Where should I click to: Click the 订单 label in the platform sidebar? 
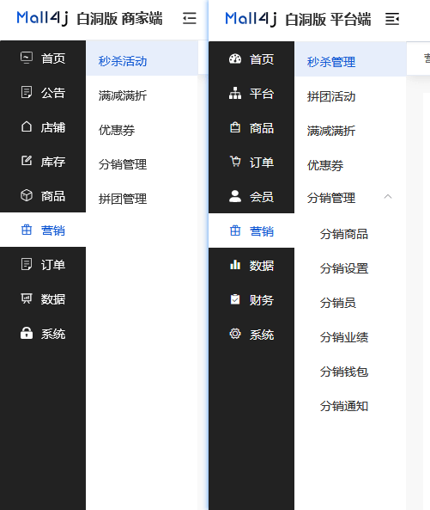tap(262, 163)
